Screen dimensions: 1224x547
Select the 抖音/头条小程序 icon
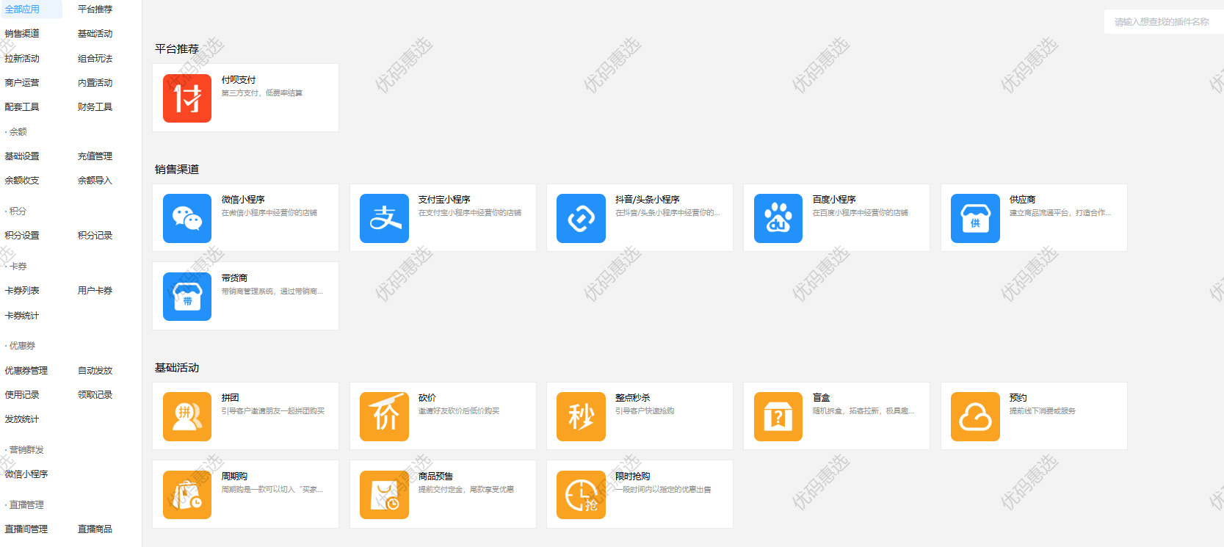581,218
